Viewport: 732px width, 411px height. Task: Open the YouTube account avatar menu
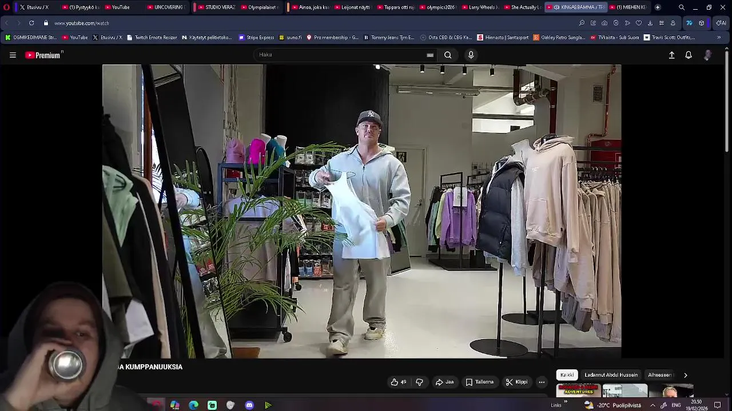(x=708, y=55)
